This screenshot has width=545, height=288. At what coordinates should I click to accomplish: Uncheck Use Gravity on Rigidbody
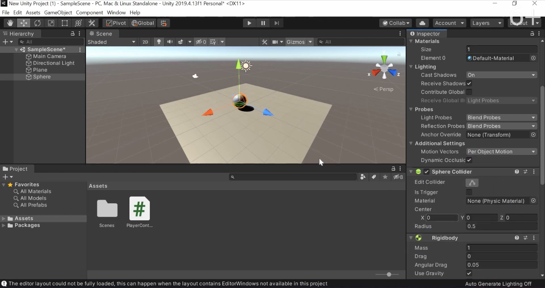[x=469, y=273]
